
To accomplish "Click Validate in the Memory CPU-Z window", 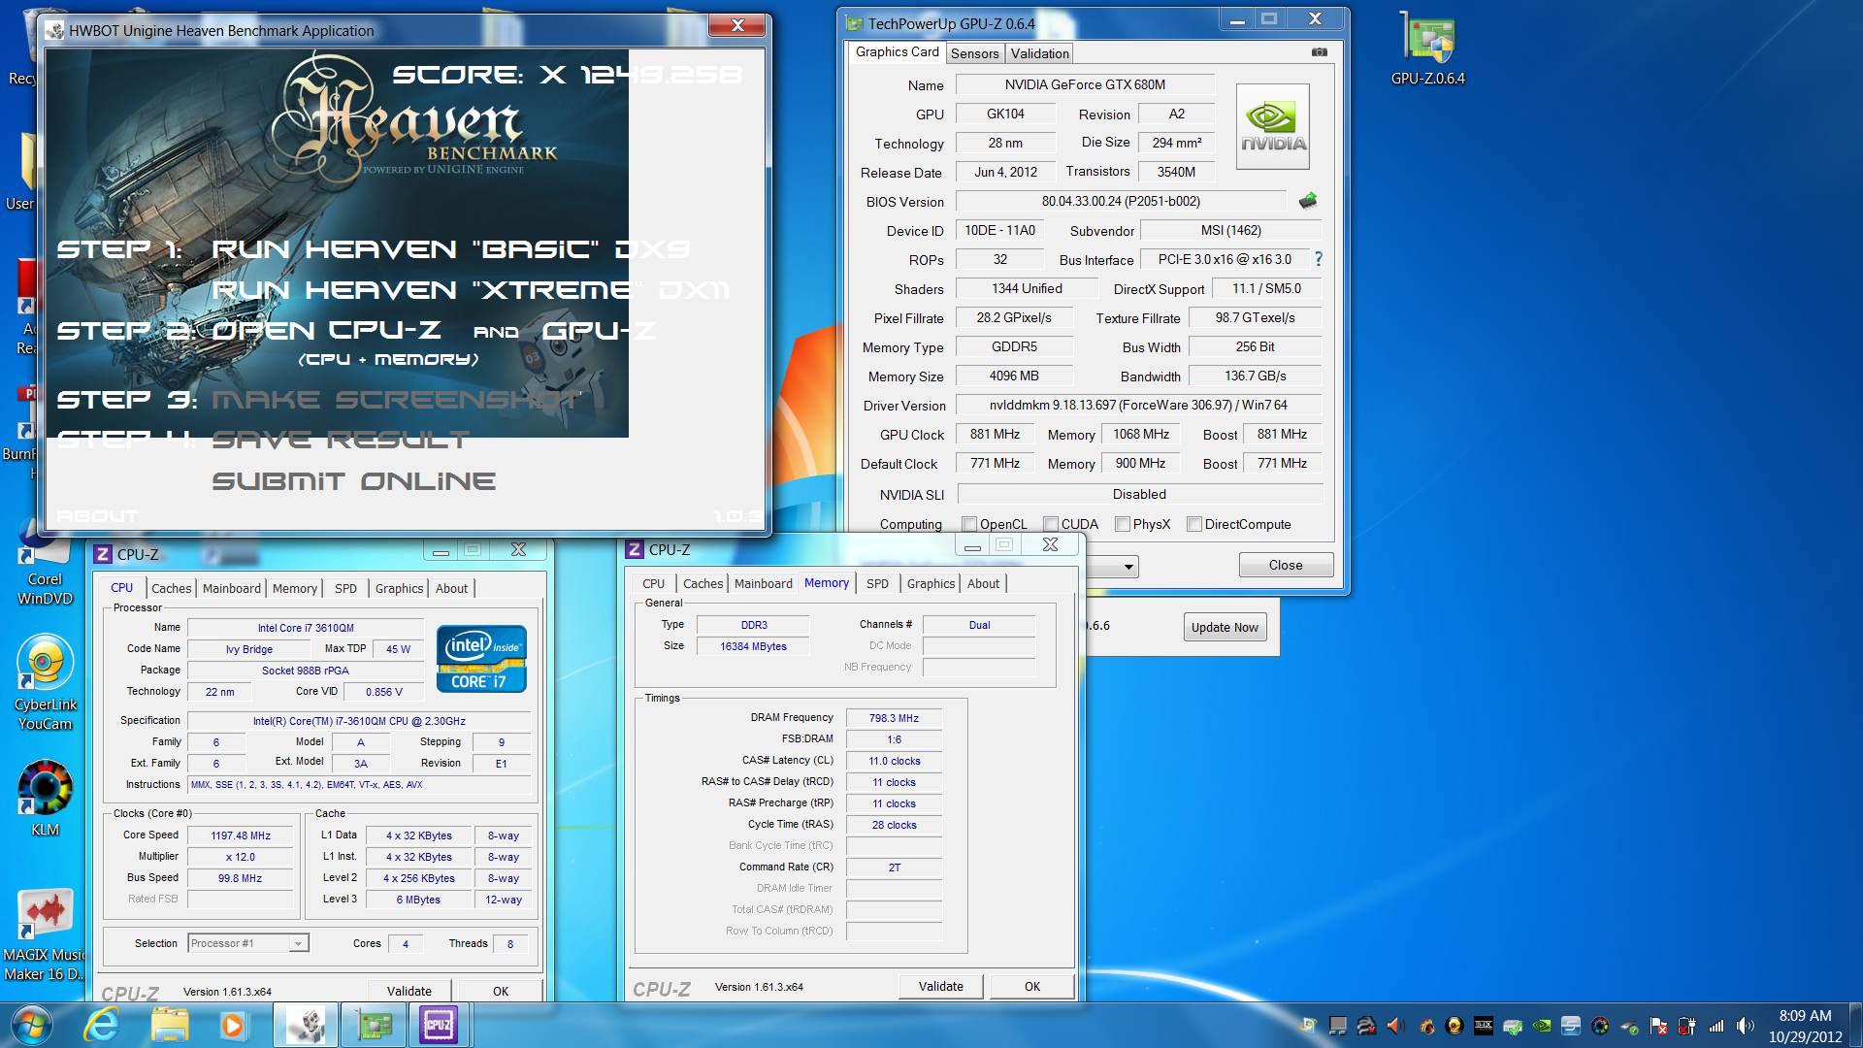I will point(941,986).
